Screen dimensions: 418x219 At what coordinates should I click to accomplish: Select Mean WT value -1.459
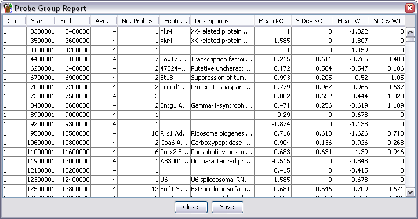[351, 50]
